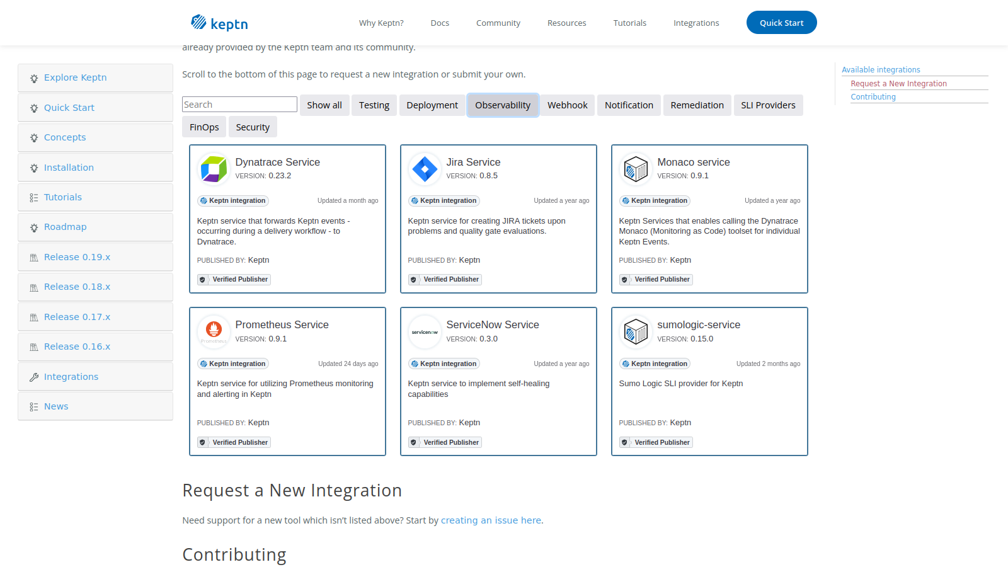Click the wrench icon beside Integrations in sidebar
This screenshot has width=1008, height=567.
coord(34,377)
